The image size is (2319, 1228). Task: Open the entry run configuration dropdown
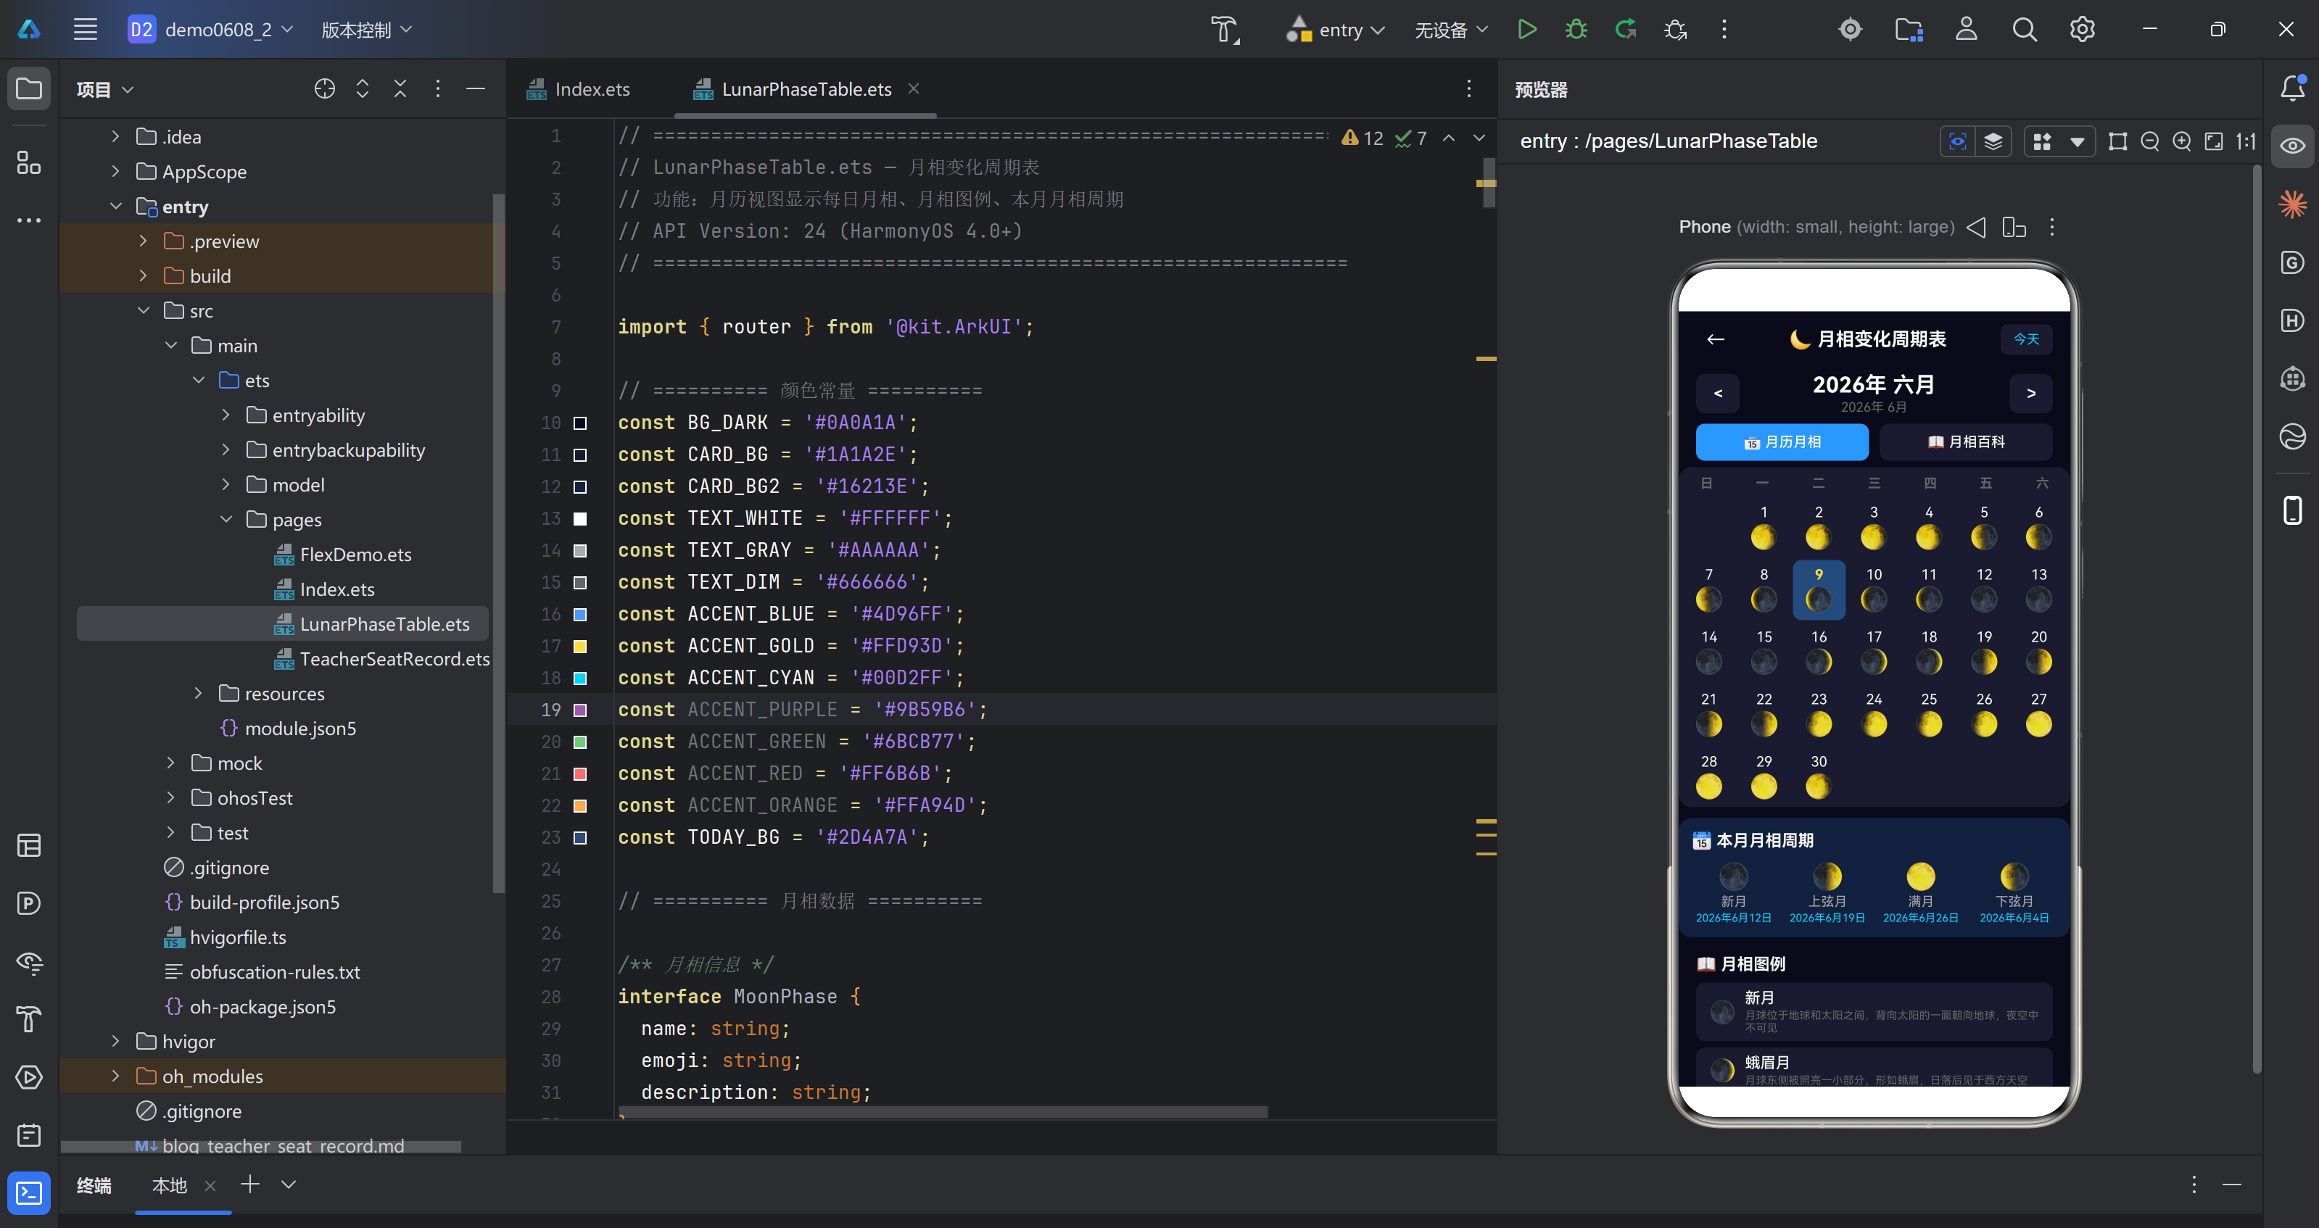1336,30
